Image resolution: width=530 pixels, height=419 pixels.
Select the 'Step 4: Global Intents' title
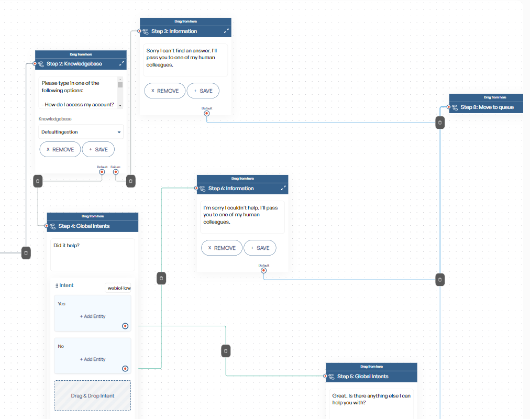pyautogui.click(x=84, y=226)
